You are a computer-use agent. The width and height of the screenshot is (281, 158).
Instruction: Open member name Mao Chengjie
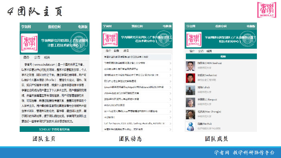209,112
